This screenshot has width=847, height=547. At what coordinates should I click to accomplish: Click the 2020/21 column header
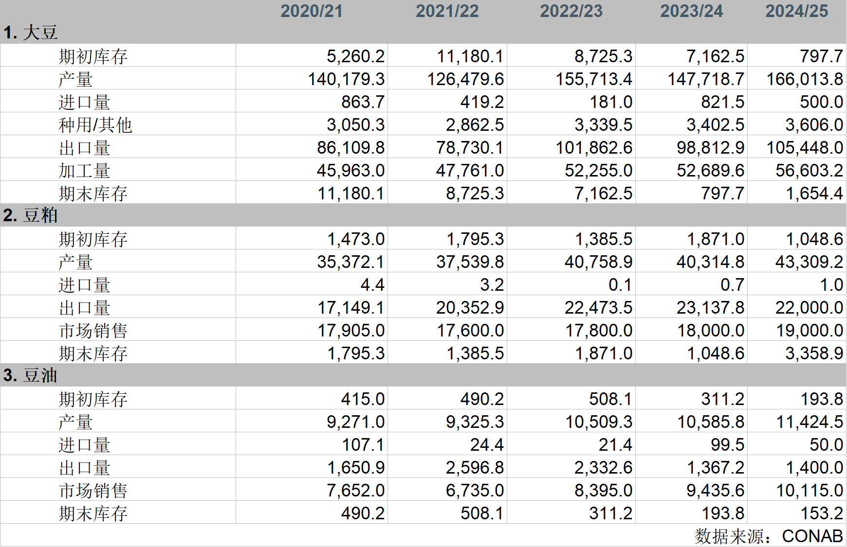click(x=312, y=11)
